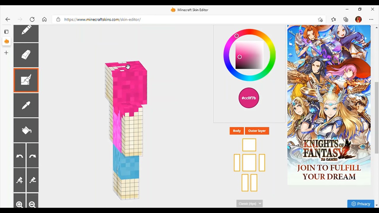
Task: Select the darken color minus tool
Action: pyautogui.click(x=33, y=180)
